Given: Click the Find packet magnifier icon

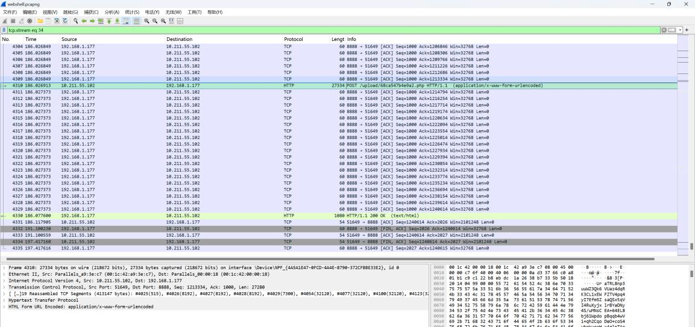Looking at the screenshot, I should point(76,20).
